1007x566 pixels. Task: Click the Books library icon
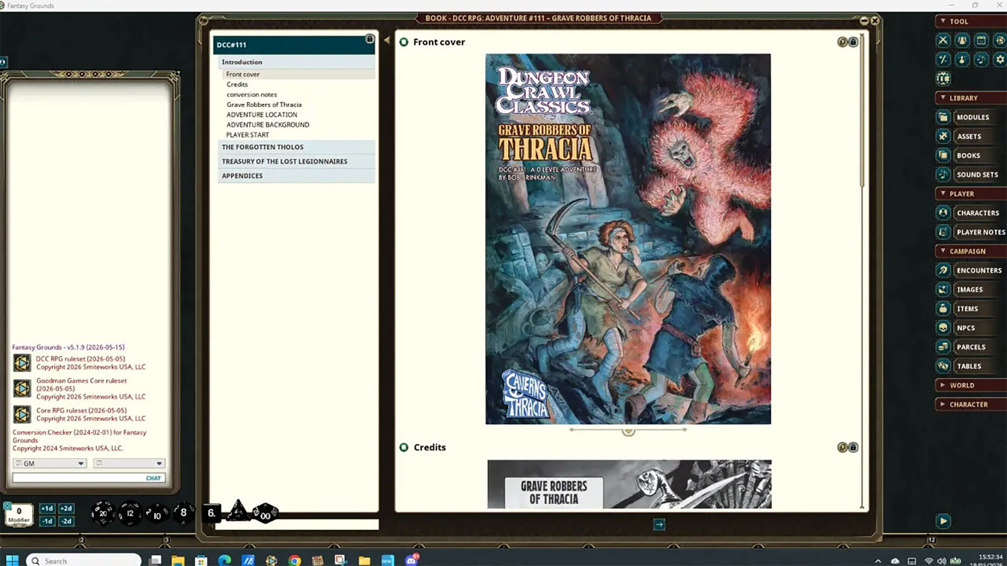(x=943, y=155)
